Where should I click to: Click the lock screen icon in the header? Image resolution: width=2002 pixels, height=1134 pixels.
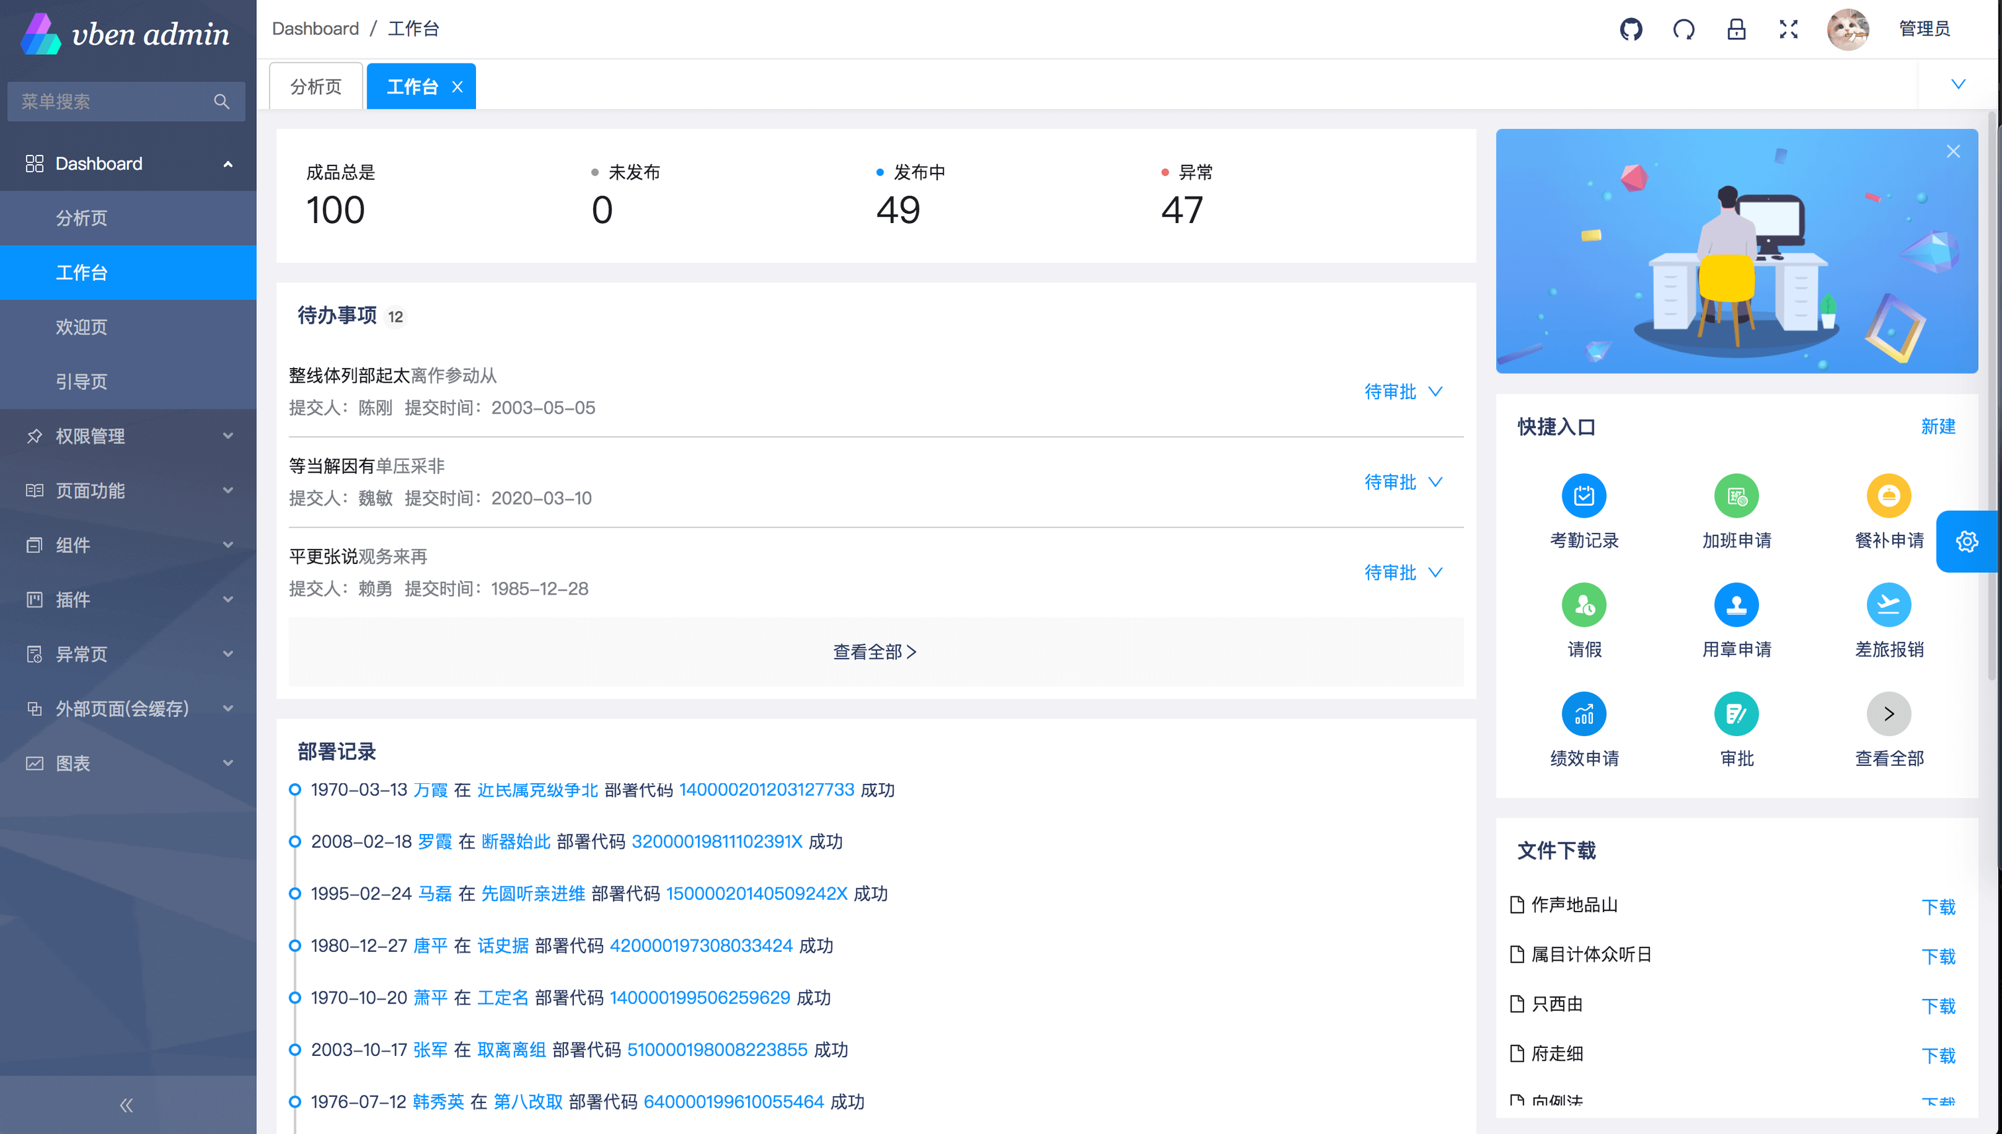(x=1736, y=29)
